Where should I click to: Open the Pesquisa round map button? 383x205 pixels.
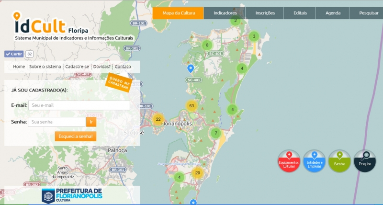click(365, 161)
